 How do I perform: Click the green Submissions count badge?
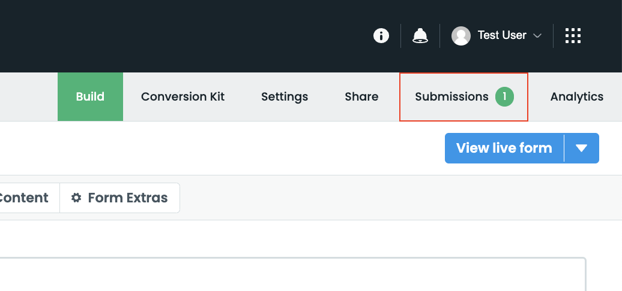504,96
